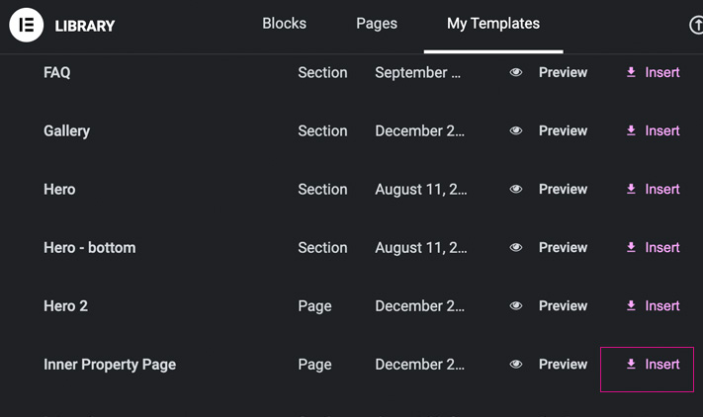
Task: Click the upload icon in the header
Action: [696, 25]
